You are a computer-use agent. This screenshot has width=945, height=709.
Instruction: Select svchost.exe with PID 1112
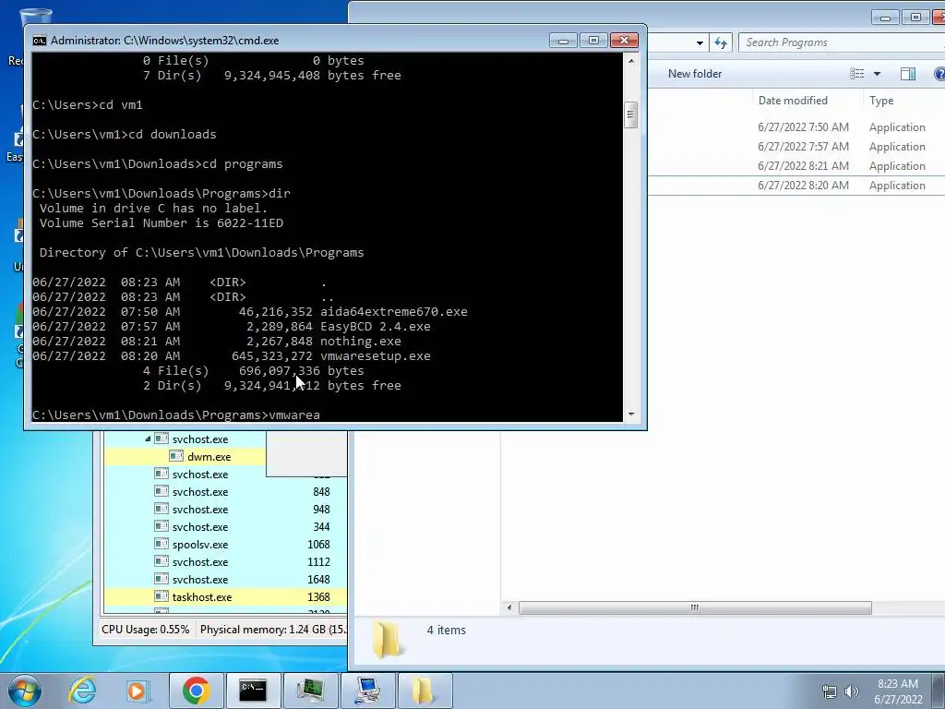click(225, 562)
